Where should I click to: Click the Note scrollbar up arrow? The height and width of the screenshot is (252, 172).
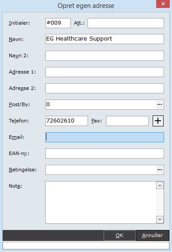160,185
